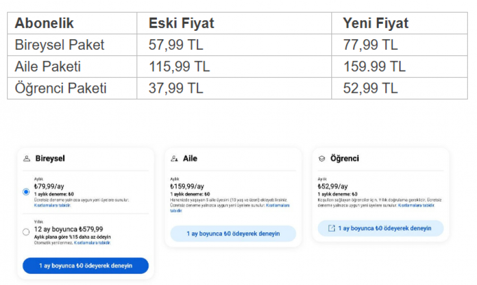This screenshot has height=285, width=477.
Task: Open the Öğrenci plan free trial button
Action: click(381, 228)
